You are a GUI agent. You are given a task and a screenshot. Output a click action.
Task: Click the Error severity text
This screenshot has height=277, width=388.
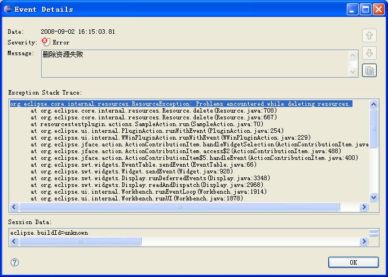(x=61, y=42)
